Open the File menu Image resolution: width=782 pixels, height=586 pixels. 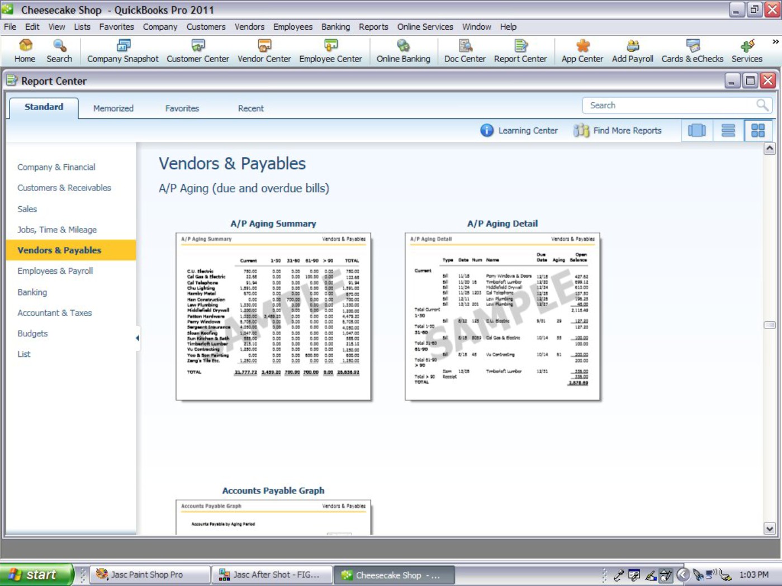coord(10,27)
